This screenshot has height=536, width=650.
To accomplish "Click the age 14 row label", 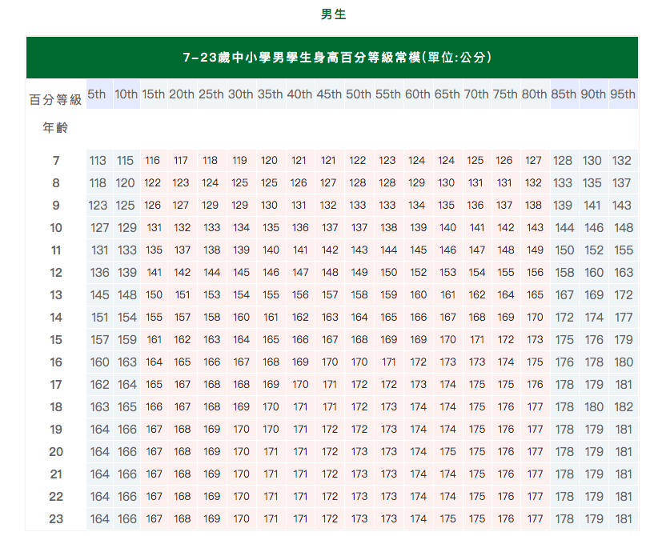I will pos(56,318).
